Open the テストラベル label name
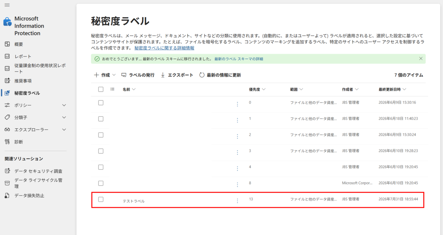443x235 pixels. click(134, 201)
